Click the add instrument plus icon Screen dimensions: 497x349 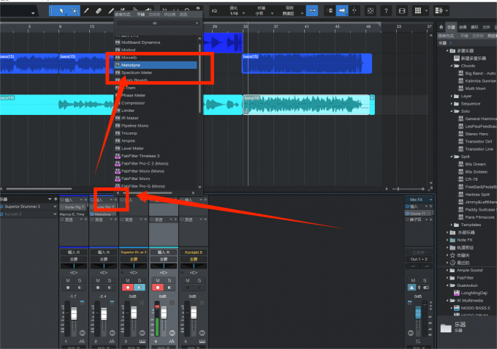pos(49,199)
